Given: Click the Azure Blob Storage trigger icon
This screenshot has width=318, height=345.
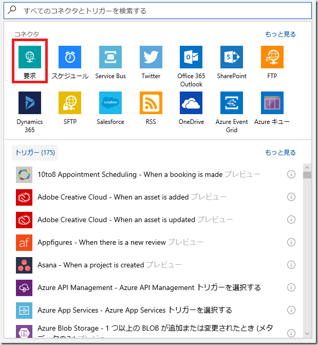Looking at the screenshot, I should [x=24, y=331].
